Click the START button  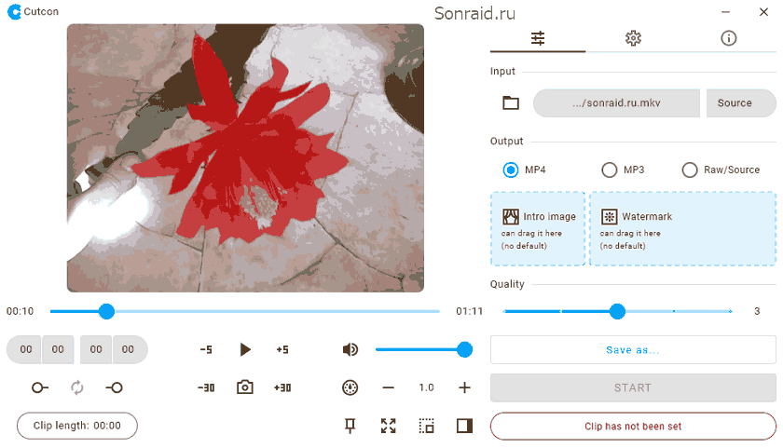[x=633, y=388]
